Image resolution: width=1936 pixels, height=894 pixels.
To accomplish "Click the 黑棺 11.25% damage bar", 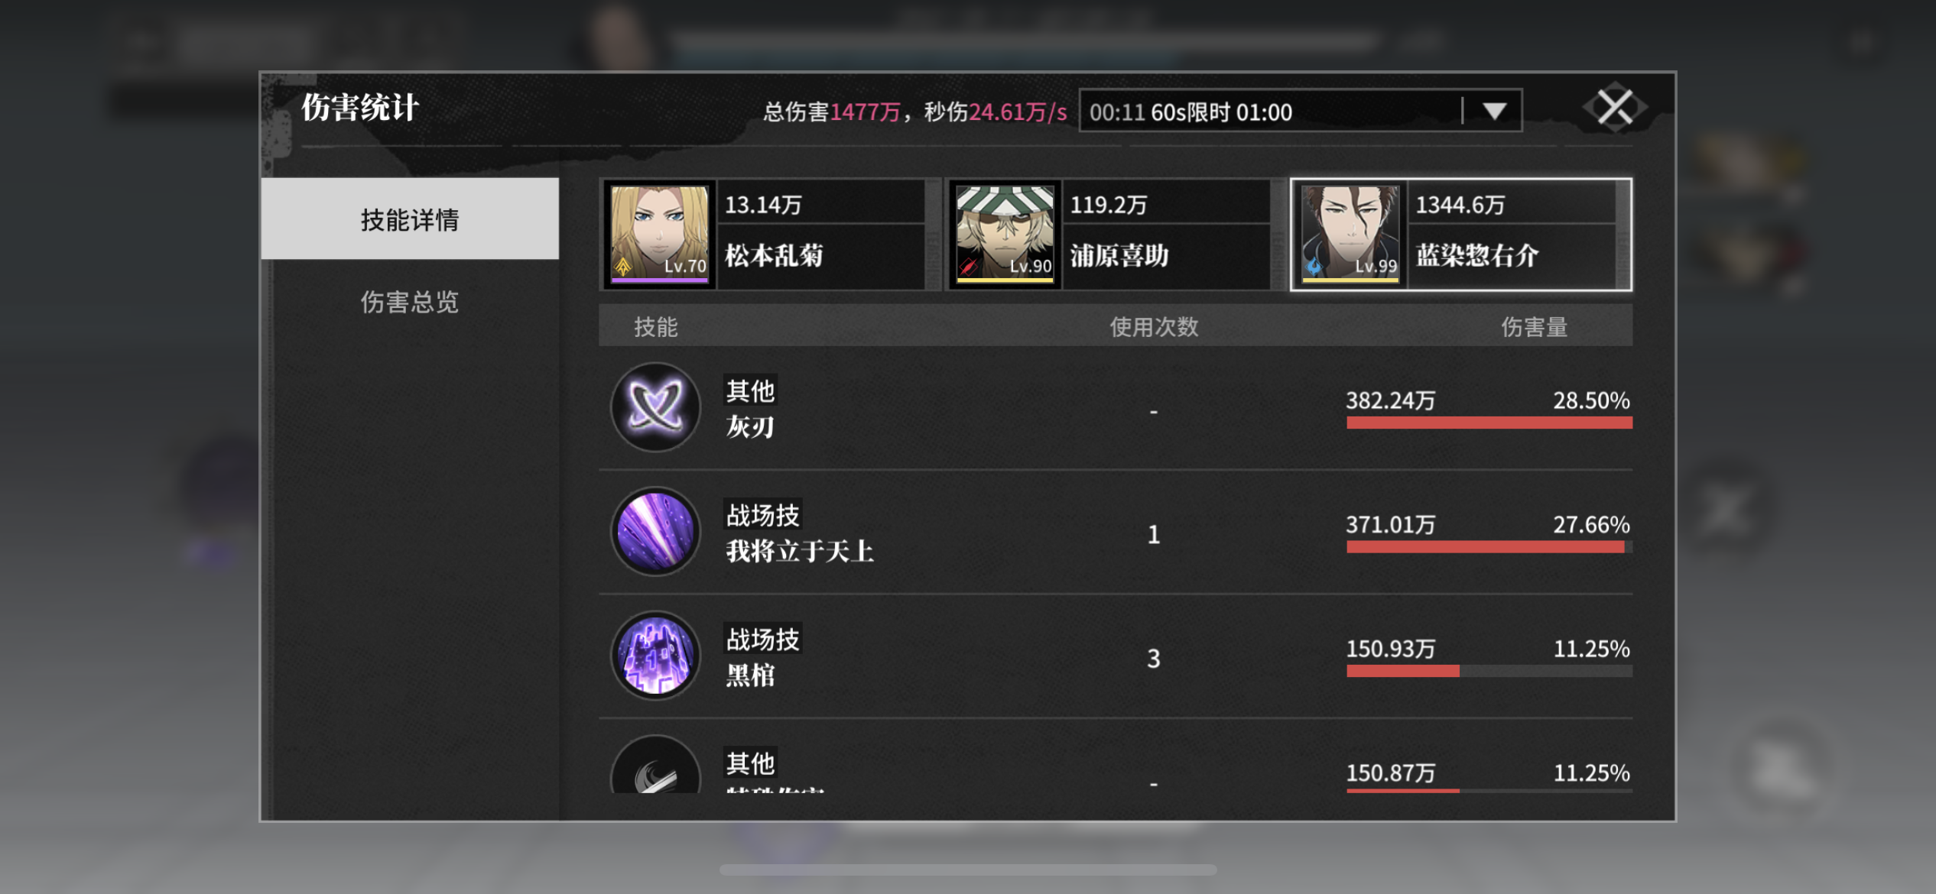I will [1489, 671].
